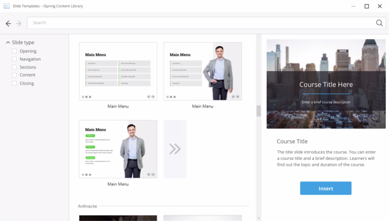389x221 pixels.
Task: Click the iSpring window app icon
Action: [x=7, y=6]
